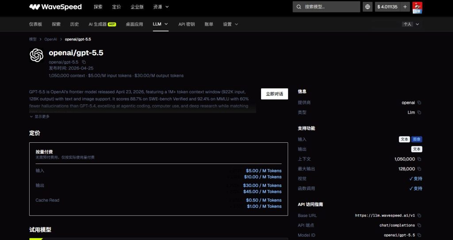Copy the type value Llm

click(419, 112)
